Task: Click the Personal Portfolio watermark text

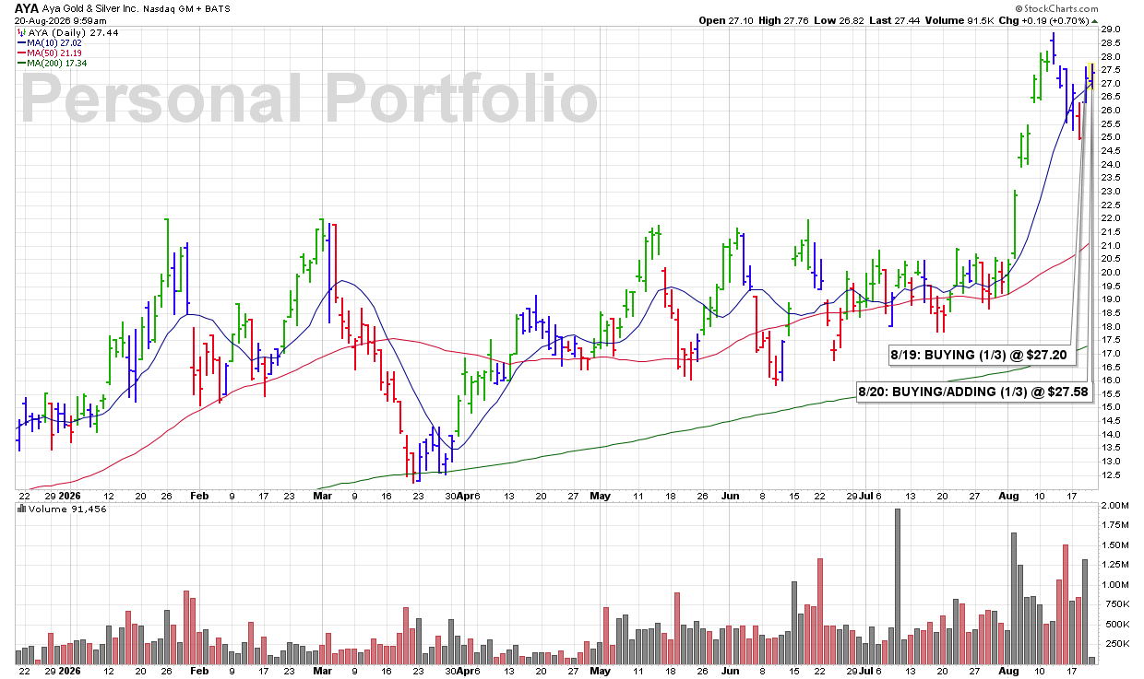Action: (x=311, y=99)
